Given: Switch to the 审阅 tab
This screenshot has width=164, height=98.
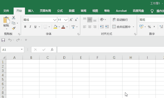Looking at the screenshot, I should [83, 11].
